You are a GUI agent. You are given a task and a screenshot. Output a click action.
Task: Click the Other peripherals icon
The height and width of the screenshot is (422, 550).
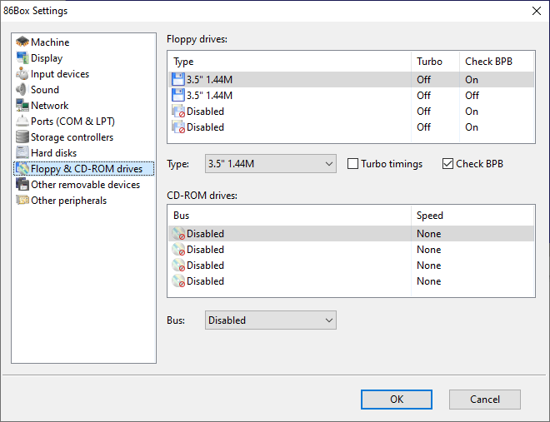point(22,201)
